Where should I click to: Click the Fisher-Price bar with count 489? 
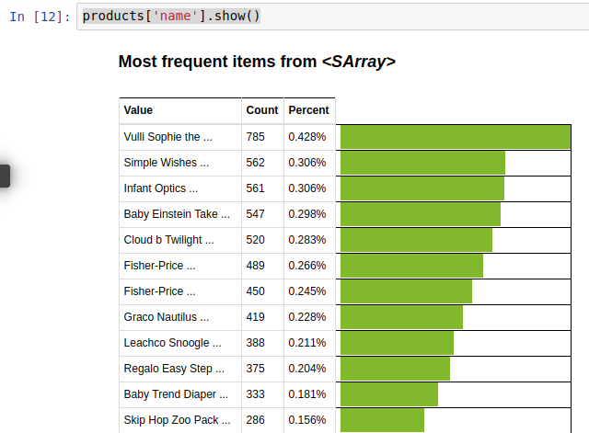coord(411,266)
